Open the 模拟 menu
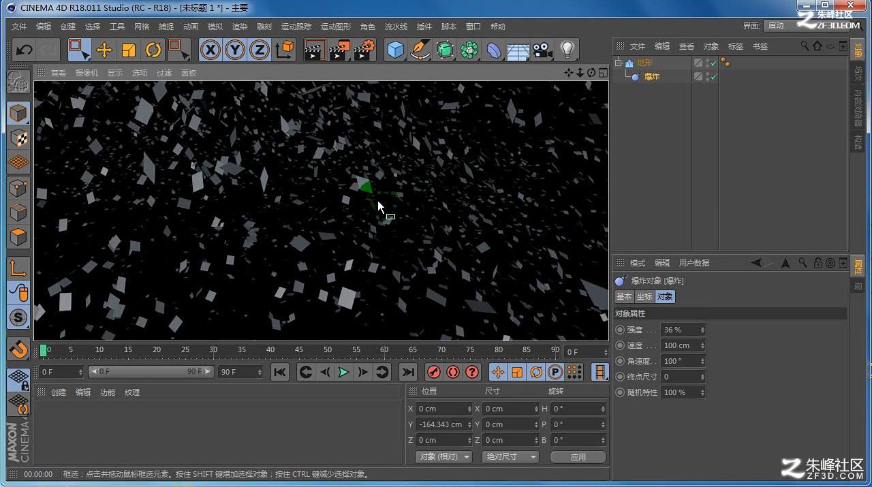 [215, 27]
